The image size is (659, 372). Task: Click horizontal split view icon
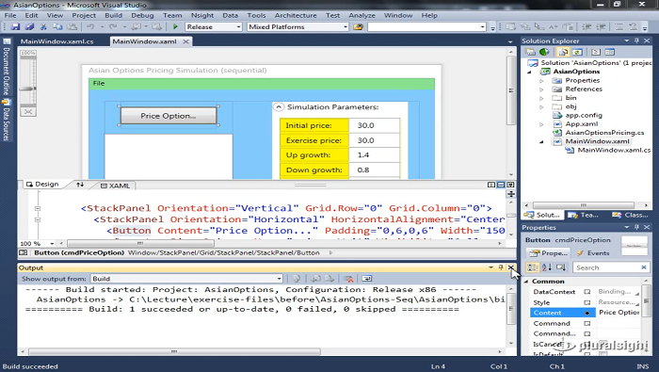click(x=501, y=185)
